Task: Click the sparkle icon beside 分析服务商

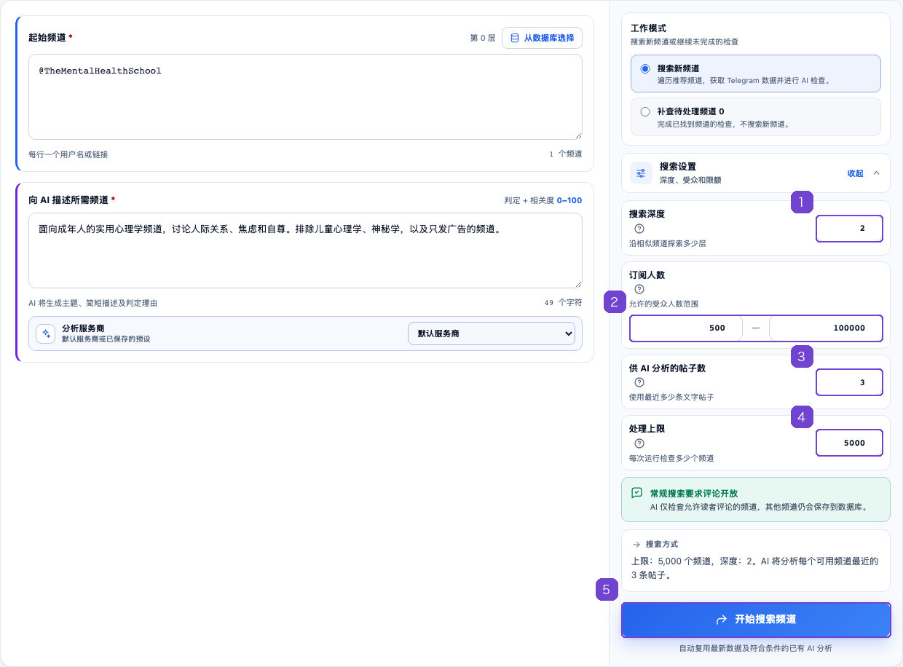Action: pyautogui.click(x=46, y=333)
